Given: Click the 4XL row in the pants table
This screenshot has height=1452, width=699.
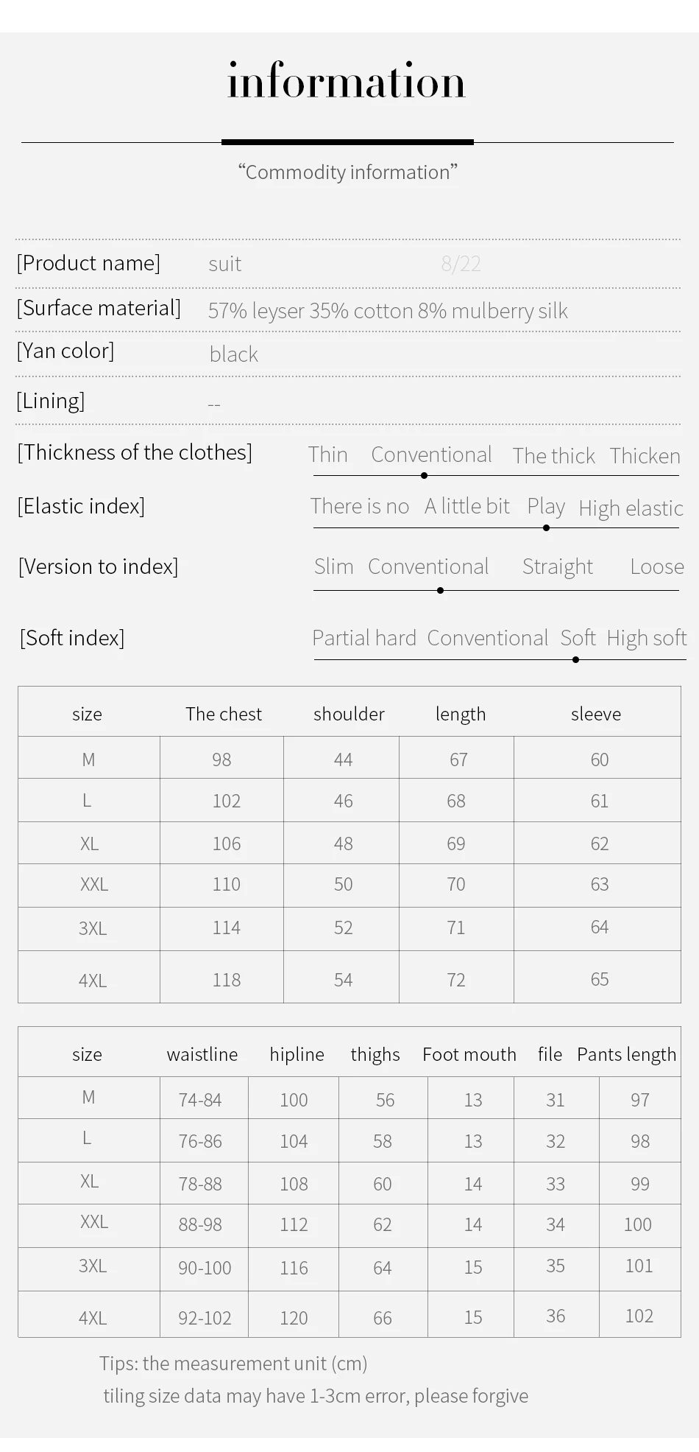Looking at the screenshot, I should [x=349, y=1315].
